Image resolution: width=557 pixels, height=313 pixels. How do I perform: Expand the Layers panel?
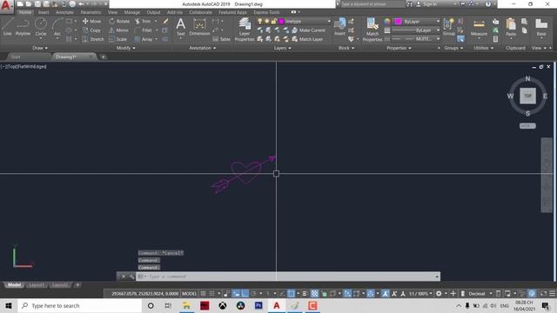tap(282, 48)
